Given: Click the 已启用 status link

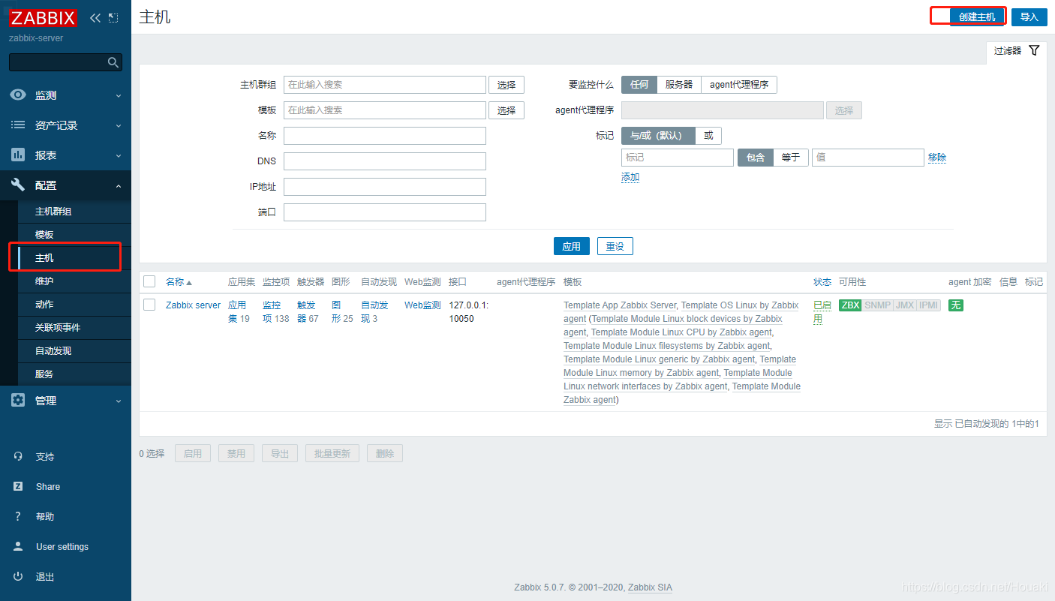Looking at the screenshot, I should (x=822, y=312).
